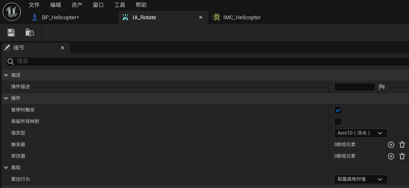Viewport: 409px width, 188px height.
Task: Switch to the IMC_Helicopter tab
Action: pos(242,18)
